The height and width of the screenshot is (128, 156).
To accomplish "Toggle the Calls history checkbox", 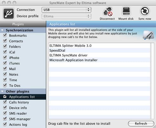I will [5, 102].
